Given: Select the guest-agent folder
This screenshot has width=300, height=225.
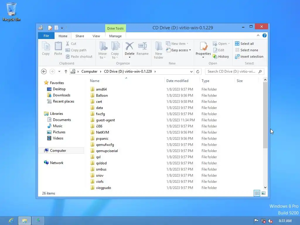Looking at the screenshot, I should [105, 120].
